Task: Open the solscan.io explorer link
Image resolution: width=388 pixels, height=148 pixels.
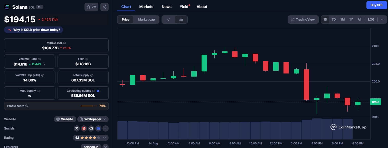Action: [91, 147]
